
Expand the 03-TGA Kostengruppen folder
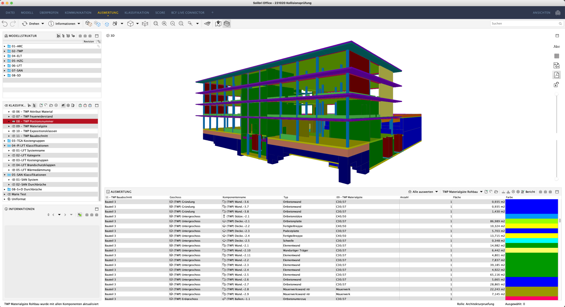pos(5,141)
